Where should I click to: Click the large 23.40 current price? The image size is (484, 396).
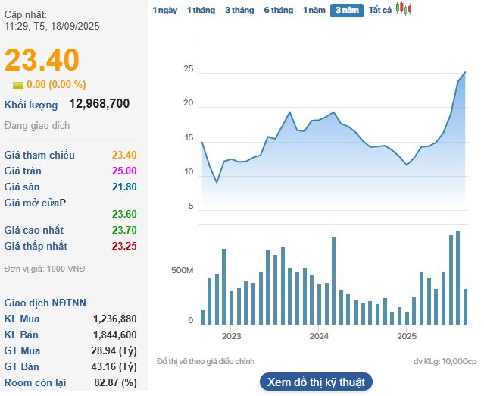[x=42, y=61]
